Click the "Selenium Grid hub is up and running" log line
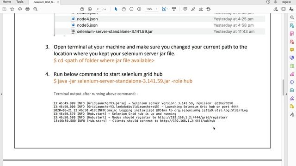The width and height of the screenshot is (296, 166). 115,114
